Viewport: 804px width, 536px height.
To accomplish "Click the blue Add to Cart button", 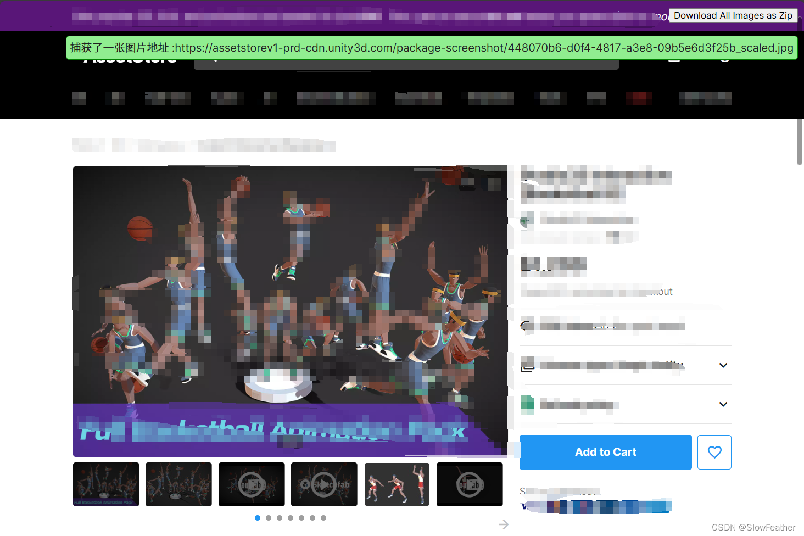I will click(605, 452).
